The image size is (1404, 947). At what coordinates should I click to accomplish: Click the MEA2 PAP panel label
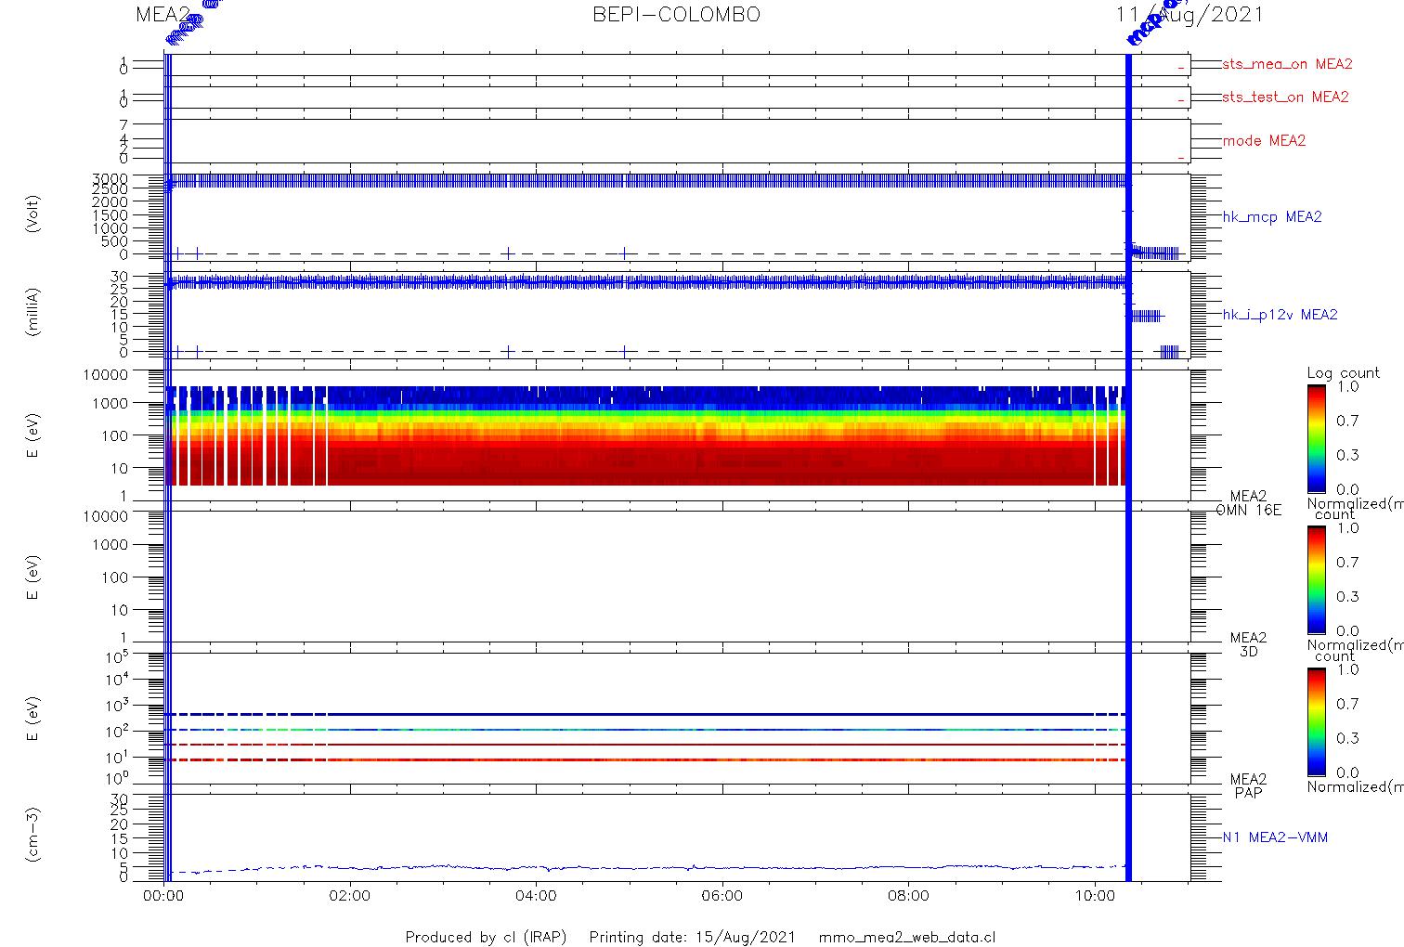coord(1248,785)
